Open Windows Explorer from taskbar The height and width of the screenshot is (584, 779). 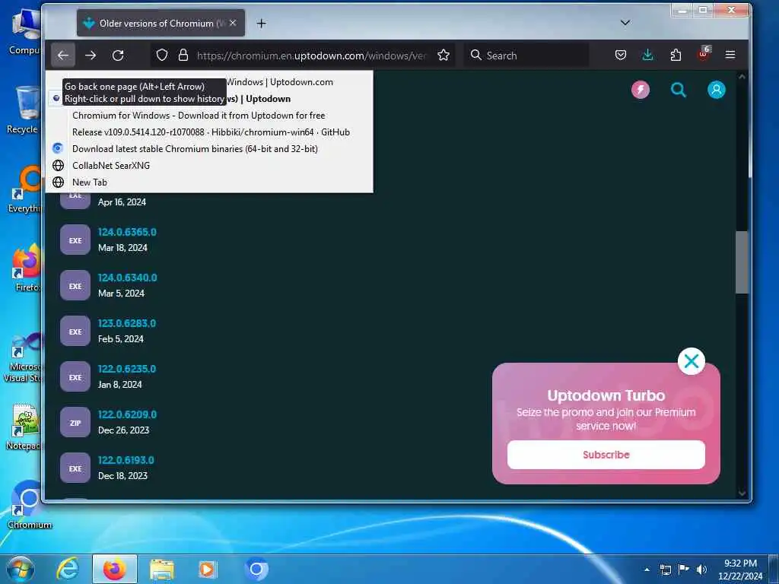point(162,569)
